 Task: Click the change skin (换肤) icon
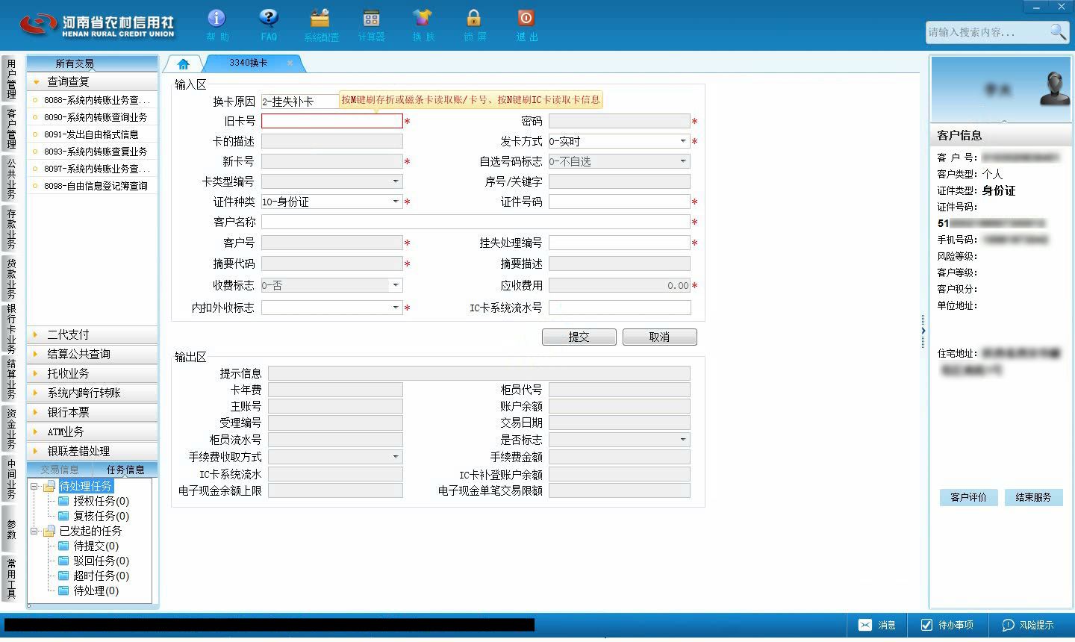point(423,18)
